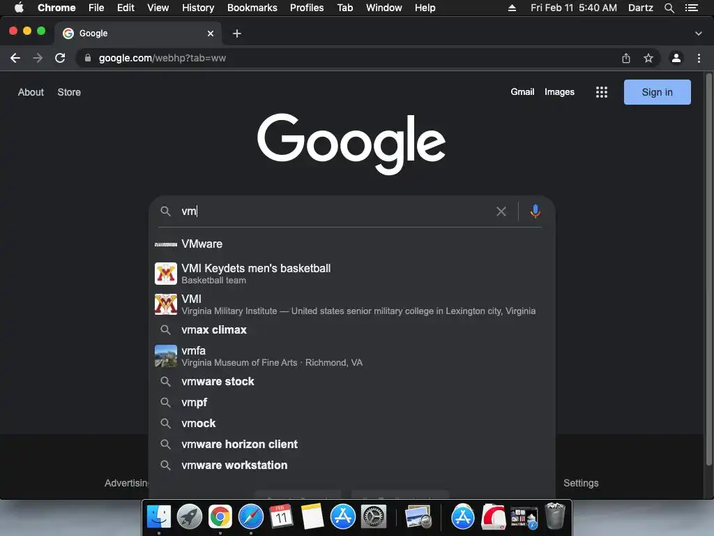Click the browser forward arrow
Screen dimensions: 714x536
[38, 58]
